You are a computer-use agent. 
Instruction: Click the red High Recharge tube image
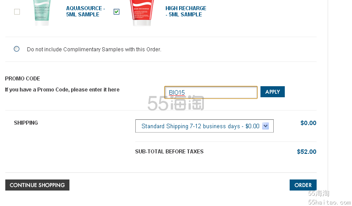click(142, 12)
